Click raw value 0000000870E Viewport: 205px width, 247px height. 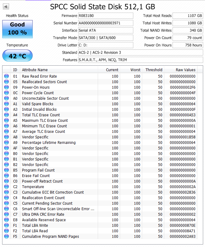click(183, 226)
